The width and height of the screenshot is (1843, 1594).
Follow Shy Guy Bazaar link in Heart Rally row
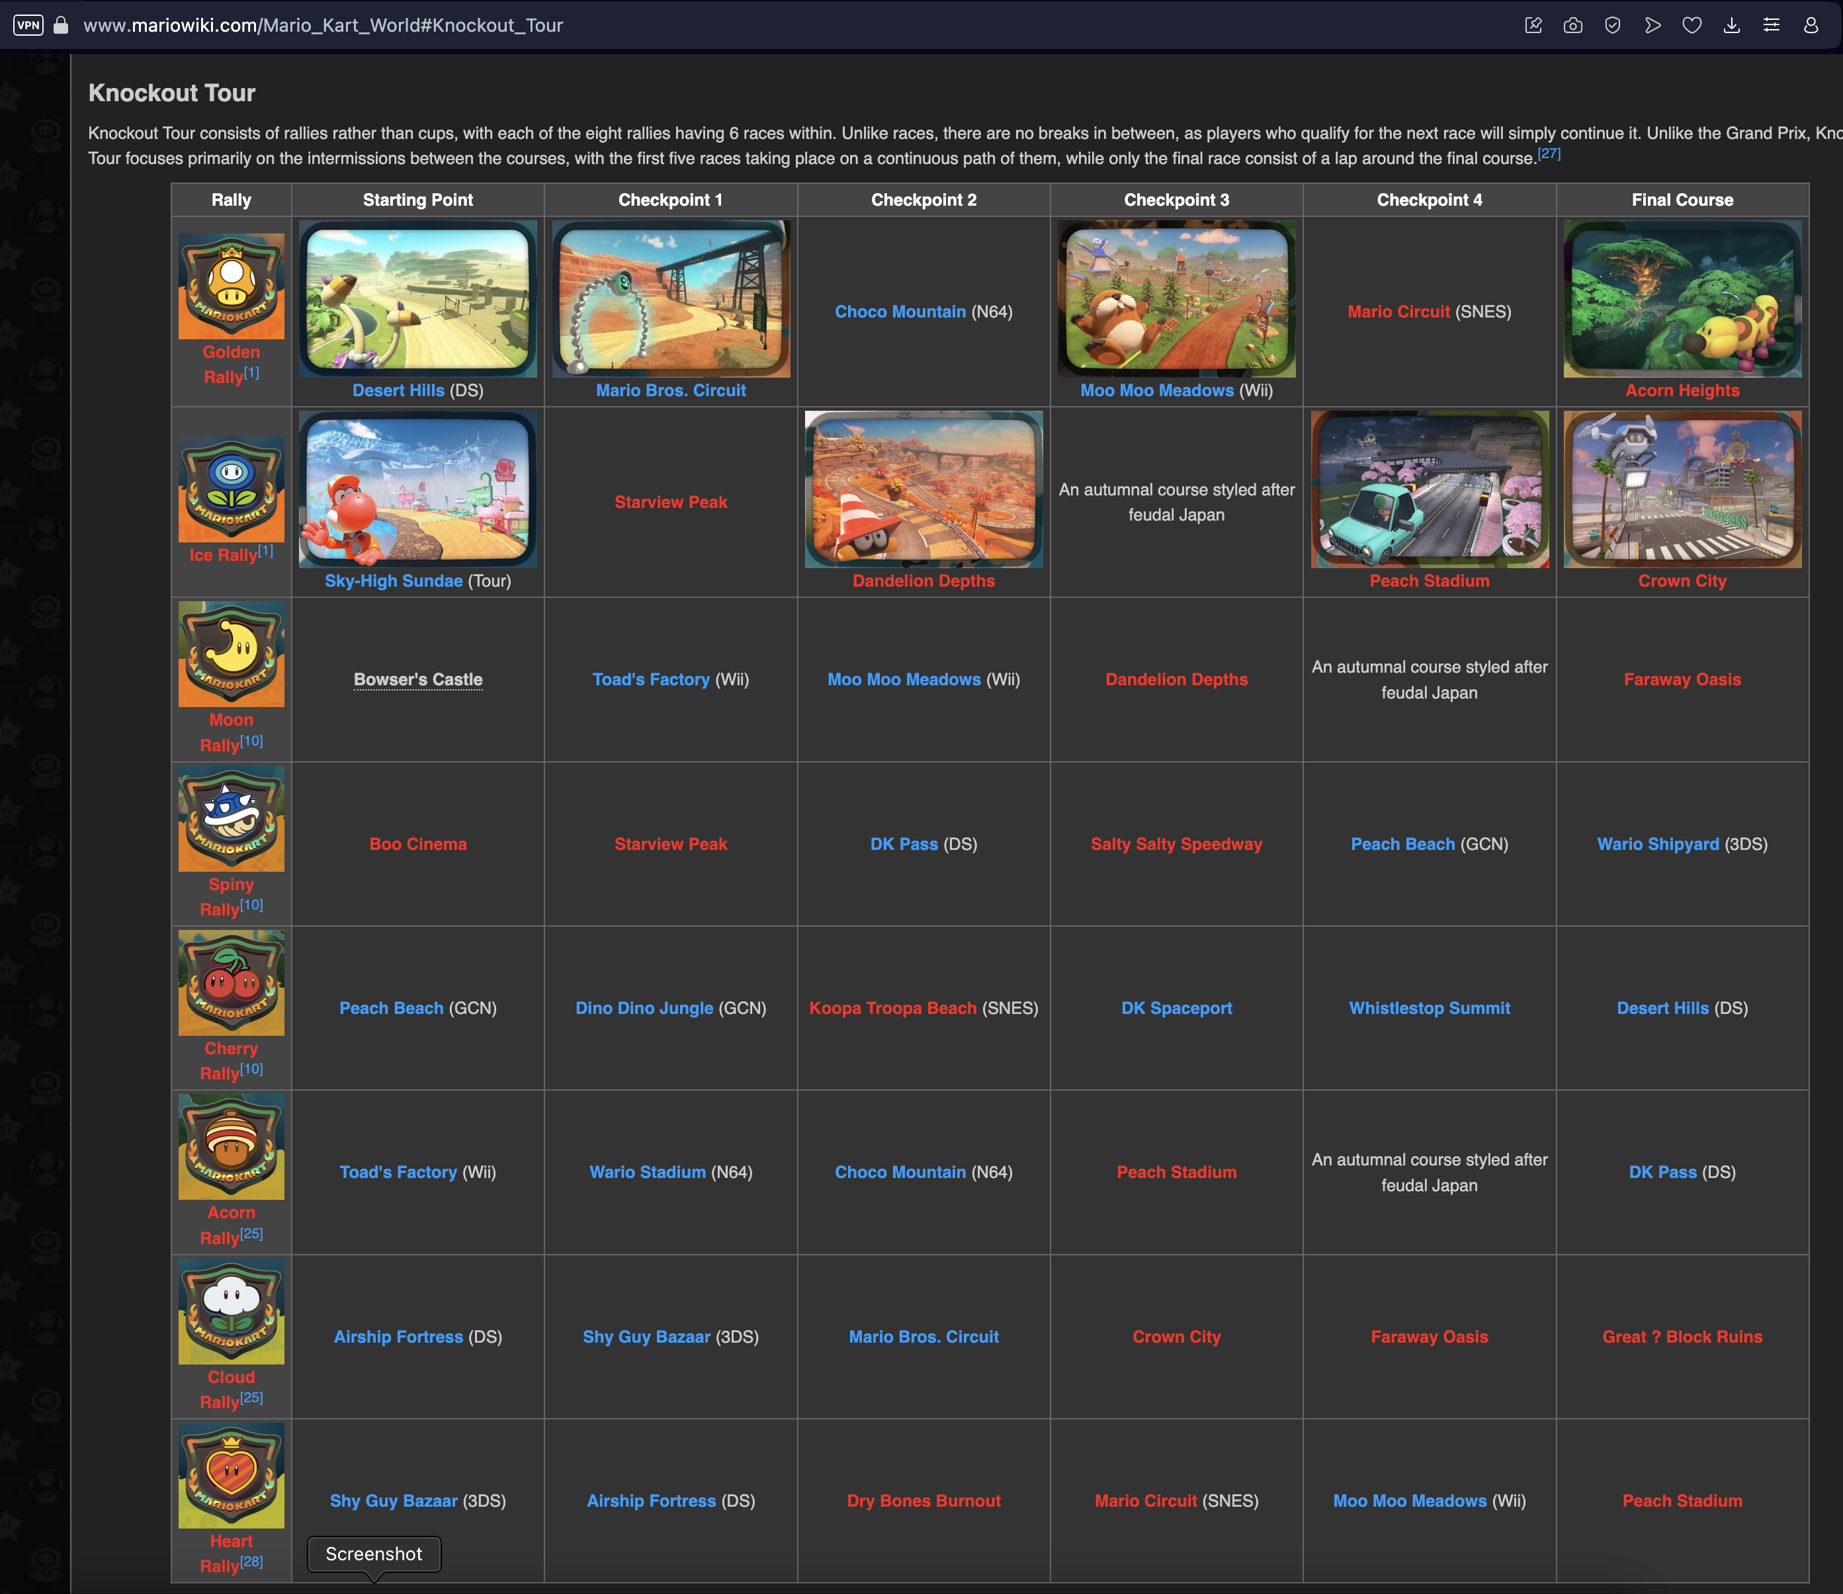click(393, 1501)
